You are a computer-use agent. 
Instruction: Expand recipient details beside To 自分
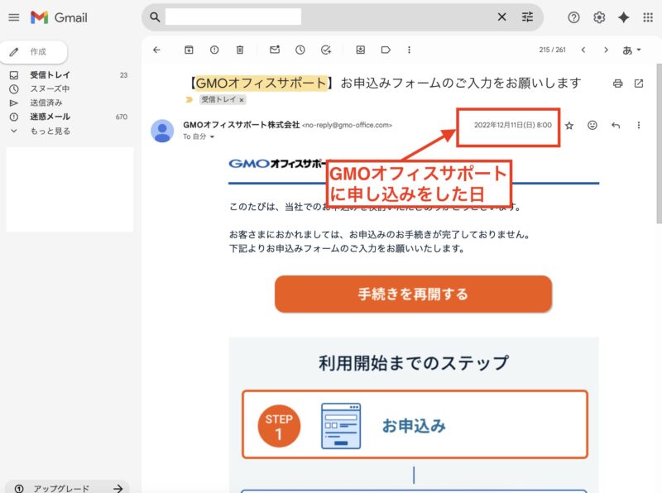212,136
